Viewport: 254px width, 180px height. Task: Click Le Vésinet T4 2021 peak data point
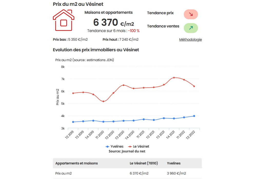[174, 78]
